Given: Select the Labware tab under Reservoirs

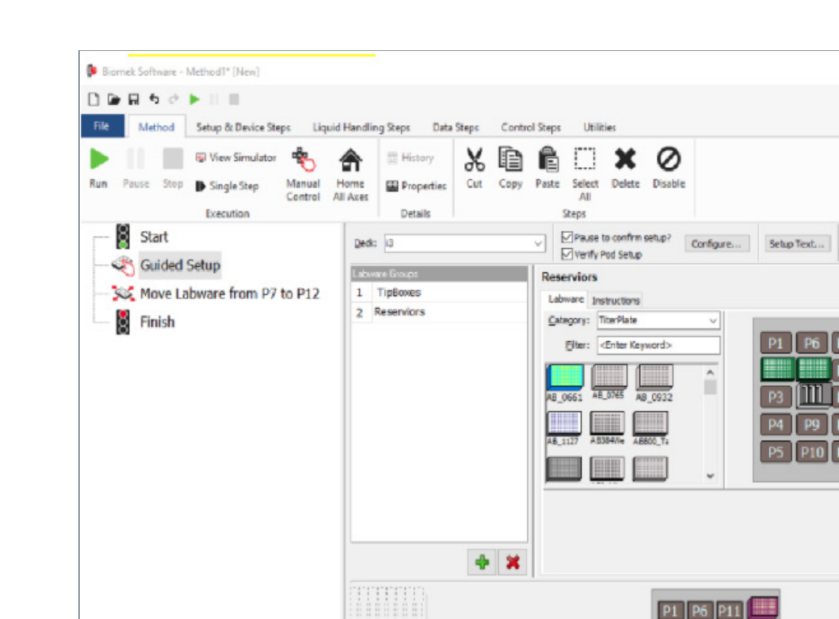Looking at the screenshot, I should (x=566, y=299).
